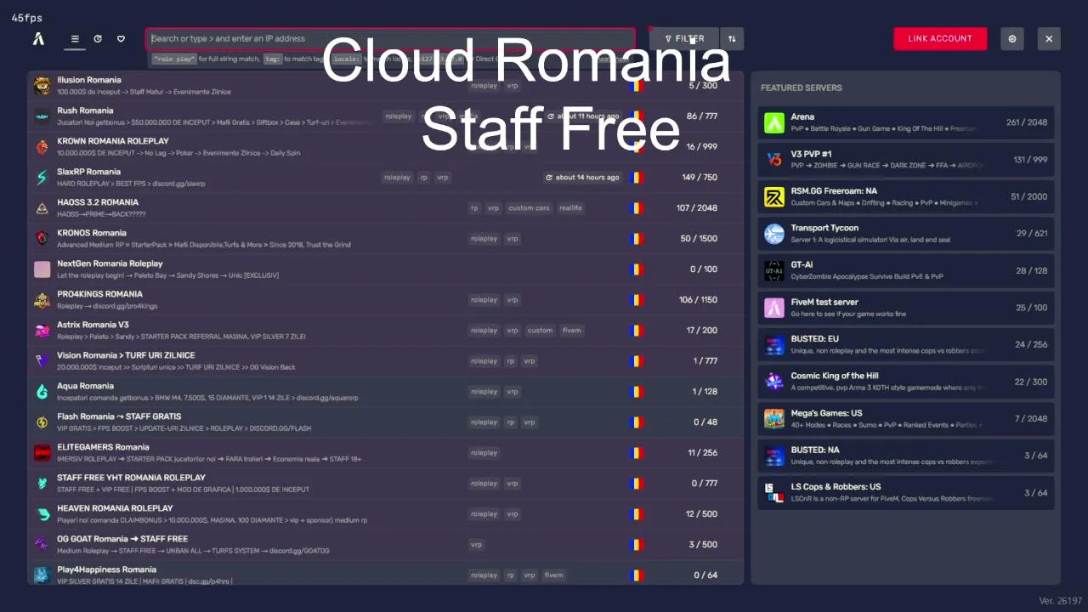Select the reallife tag on HAOSS 3.2
Viewport: 1088px width, 612px height.
tap(570, 208)
